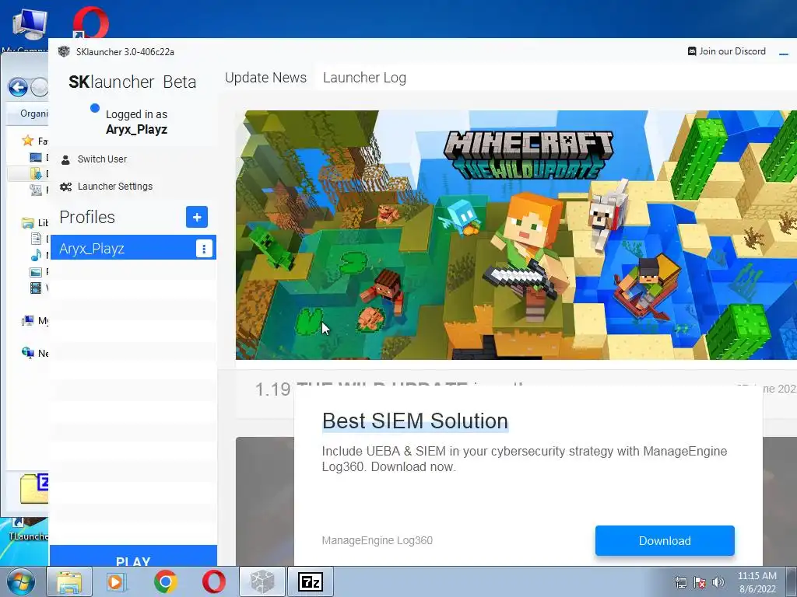Open Opera browser from the taskbar

coord(214,581)
